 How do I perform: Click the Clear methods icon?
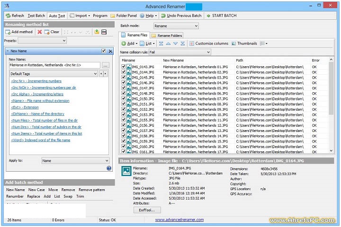46,32
